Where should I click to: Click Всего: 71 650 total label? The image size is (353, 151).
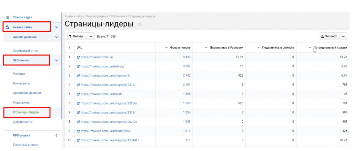click(106, 37)
